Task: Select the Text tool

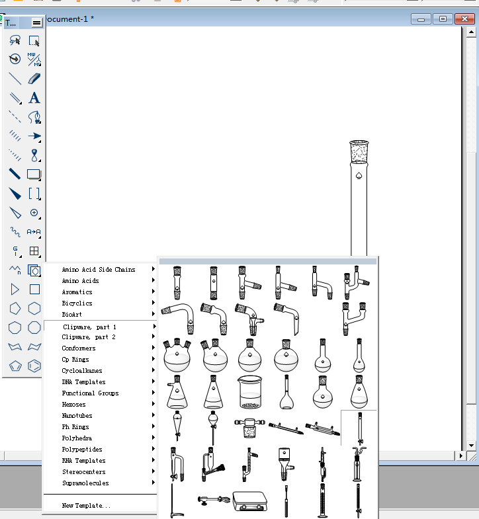Action: (34, 98)
